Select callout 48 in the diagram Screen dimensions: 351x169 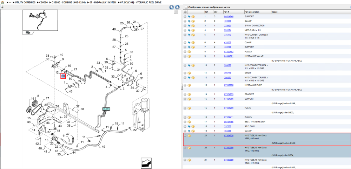tap(114, 29)
